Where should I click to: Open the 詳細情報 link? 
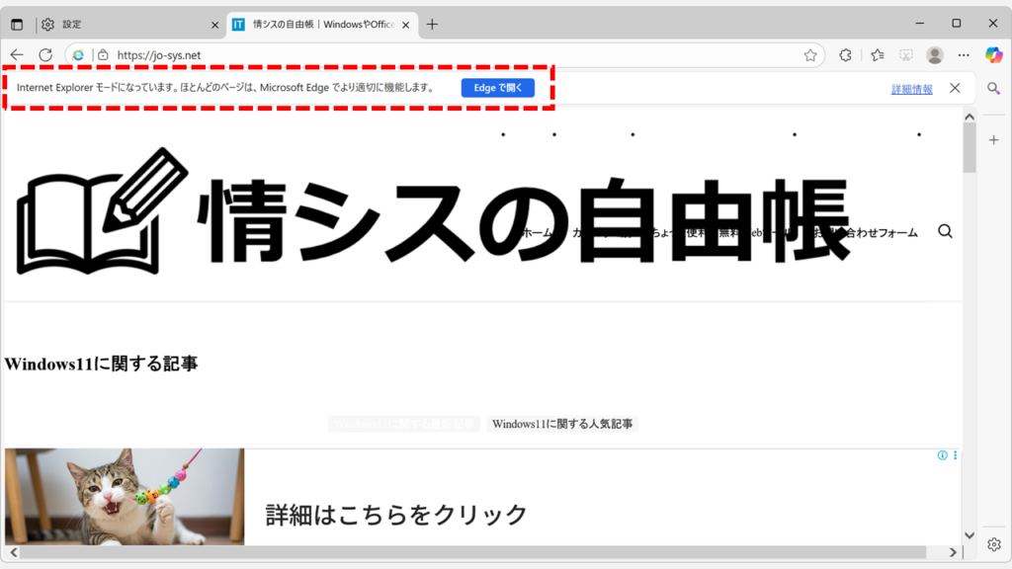910,88
